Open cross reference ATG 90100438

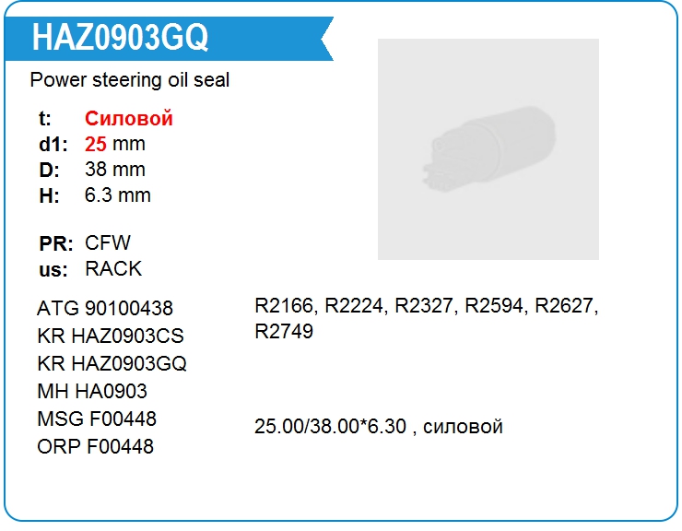point(105,308)
